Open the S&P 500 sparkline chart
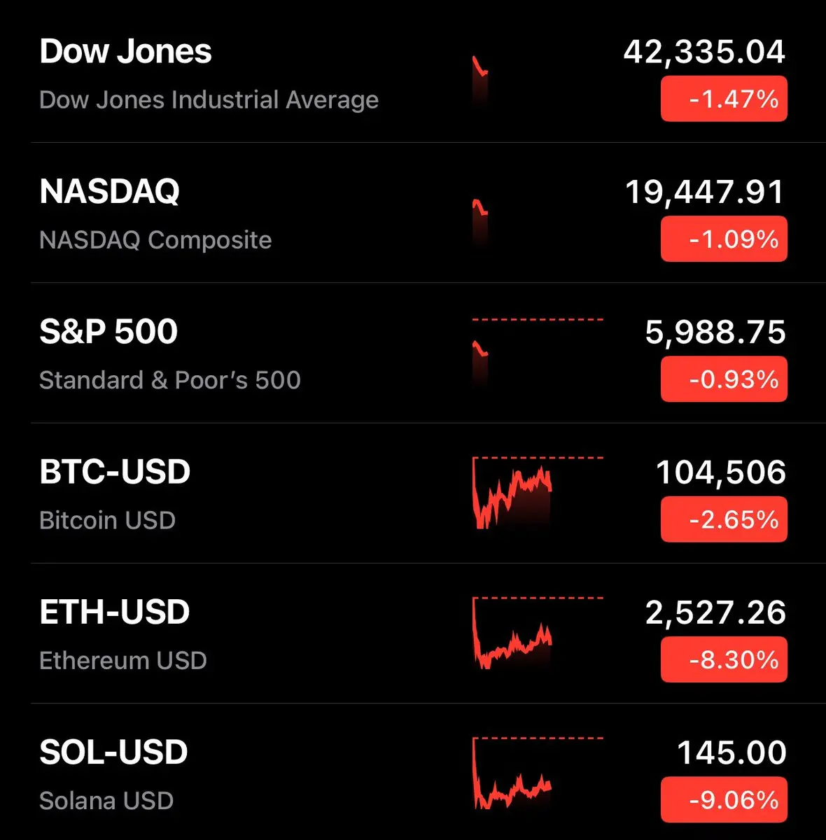Screen dimensions: 826x840 coord(538,353)
